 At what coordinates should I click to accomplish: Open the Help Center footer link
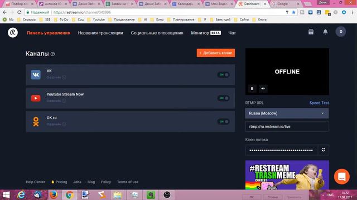tap(35, 182)
